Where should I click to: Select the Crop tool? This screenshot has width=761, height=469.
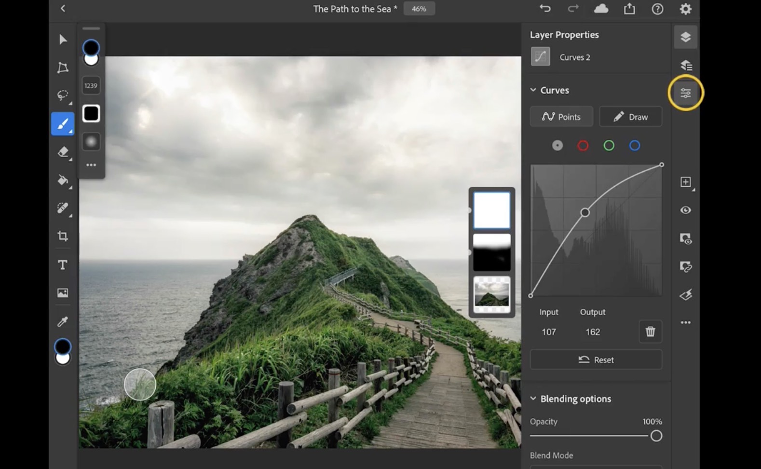pyautogui.click(x=63, y=236)
